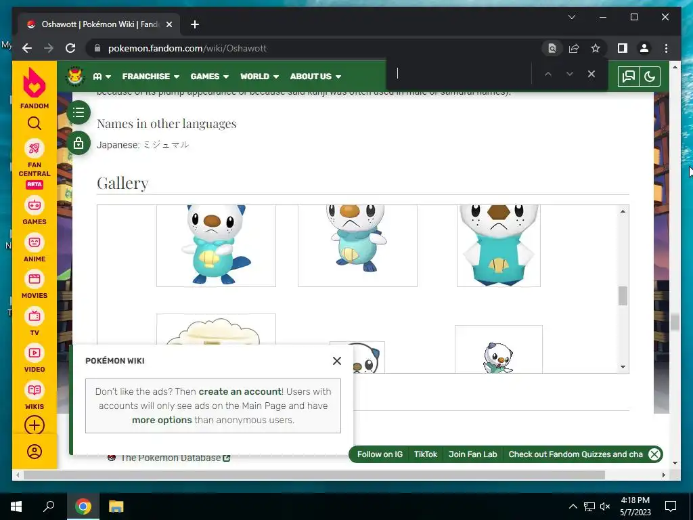
Task: Click the Follow on IG button
Action: (380, 454)
